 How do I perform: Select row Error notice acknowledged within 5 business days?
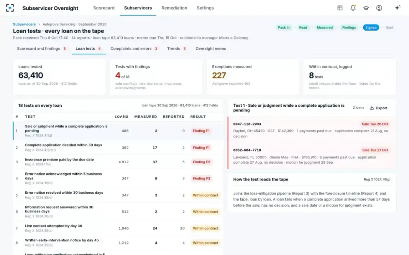coord(118,178)
